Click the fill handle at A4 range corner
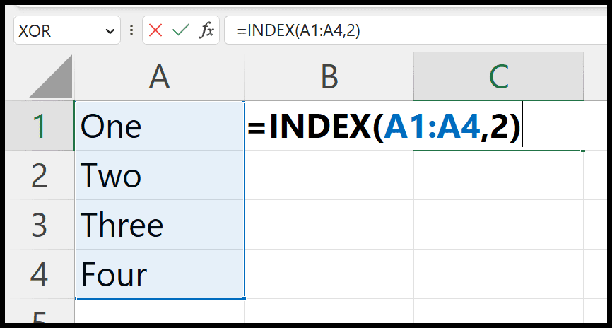 pyautogui.click(x=244, y=299)
